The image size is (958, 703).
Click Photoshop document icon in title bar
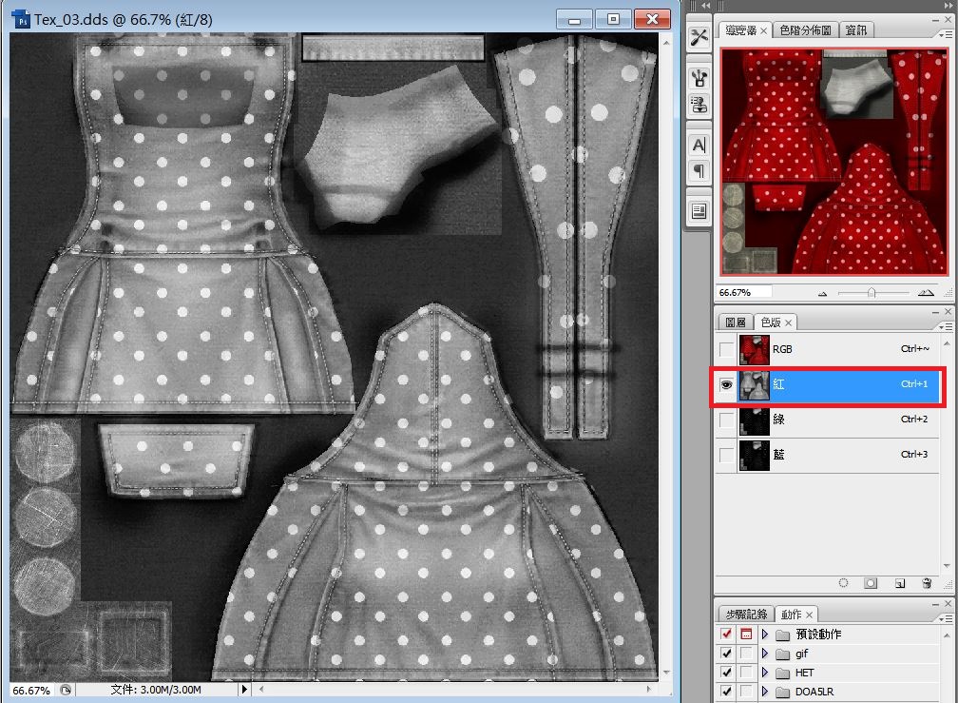tap(21, 20)
